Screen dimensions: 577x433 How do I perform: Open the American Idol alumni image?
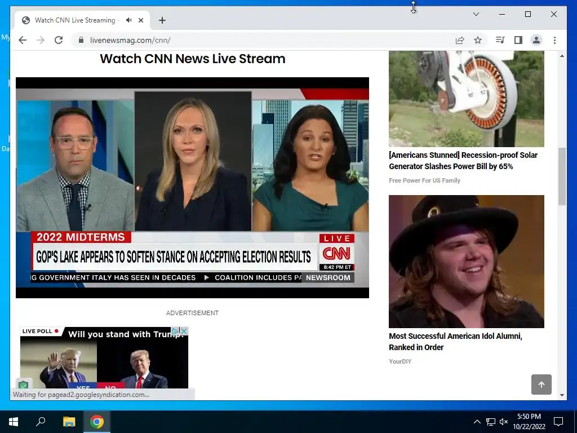pos(466,262)
